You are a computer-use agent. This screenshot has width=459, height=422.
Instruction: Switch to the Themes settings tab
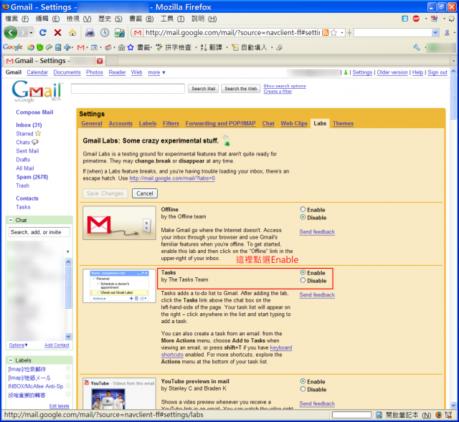tap(343, 123)
